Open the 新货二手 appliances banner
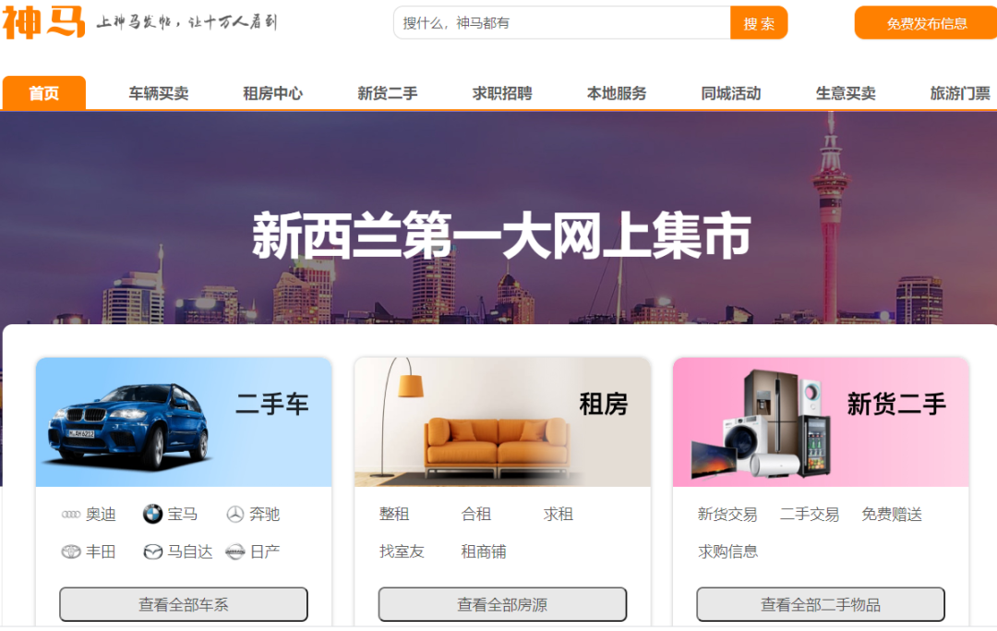 coord(821,422)
